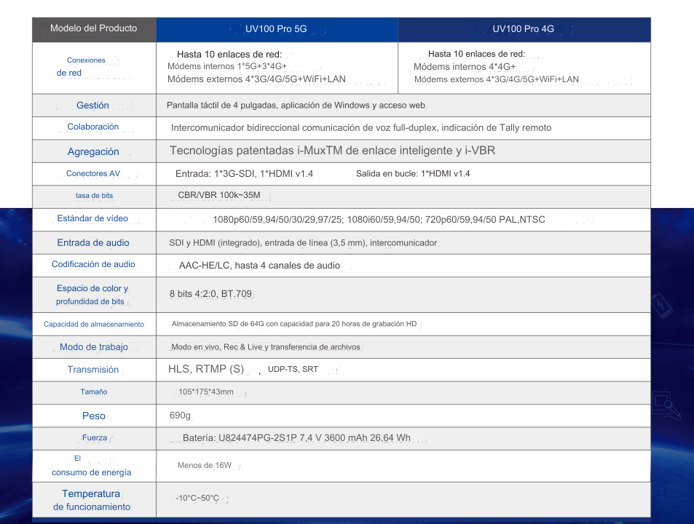
Task: Click the Peso row label
Action: tap(93, 416)
